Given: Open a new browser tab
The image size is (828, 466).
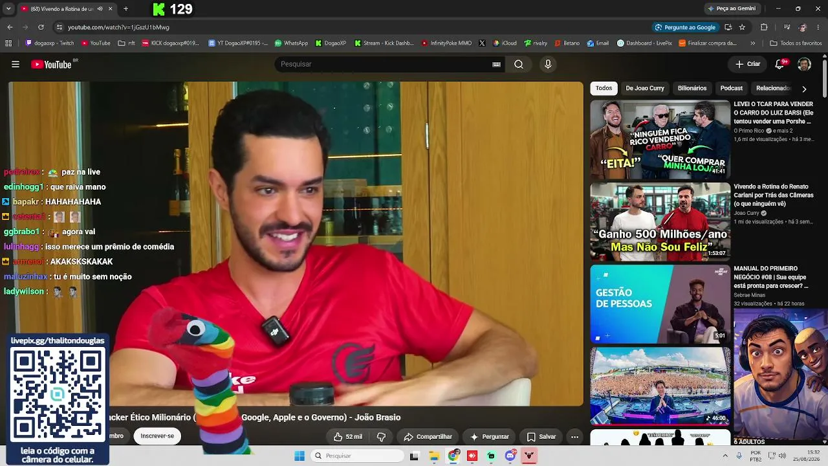Looking at the screenshot, I should pos(125,9).
